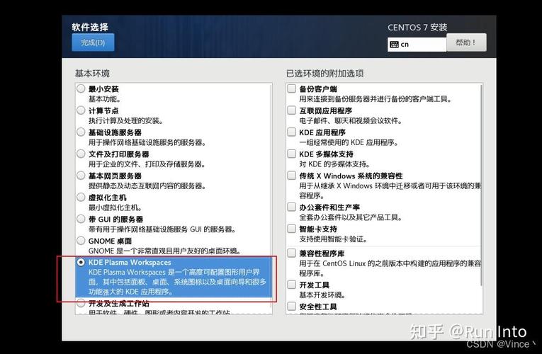Screen dimensions: 542x354
Task: Click text 电子邮件、聊天和视频会议软件。
Action: [x=351, y=121]
